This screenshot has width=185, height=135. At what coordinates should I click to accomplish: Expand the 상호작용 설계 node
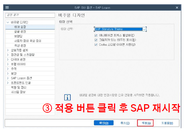coord(8,50)
